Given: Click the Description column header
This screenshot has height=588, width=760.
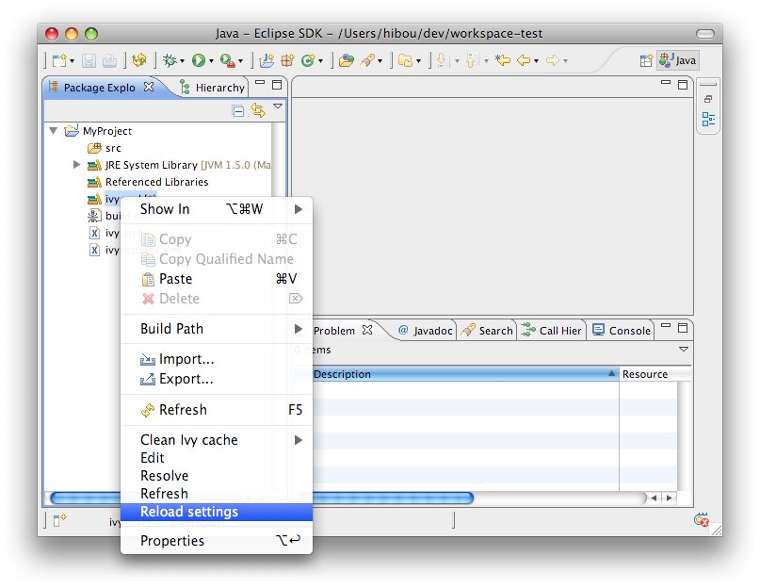Looking at the screenshot, I should pos(461,374).
